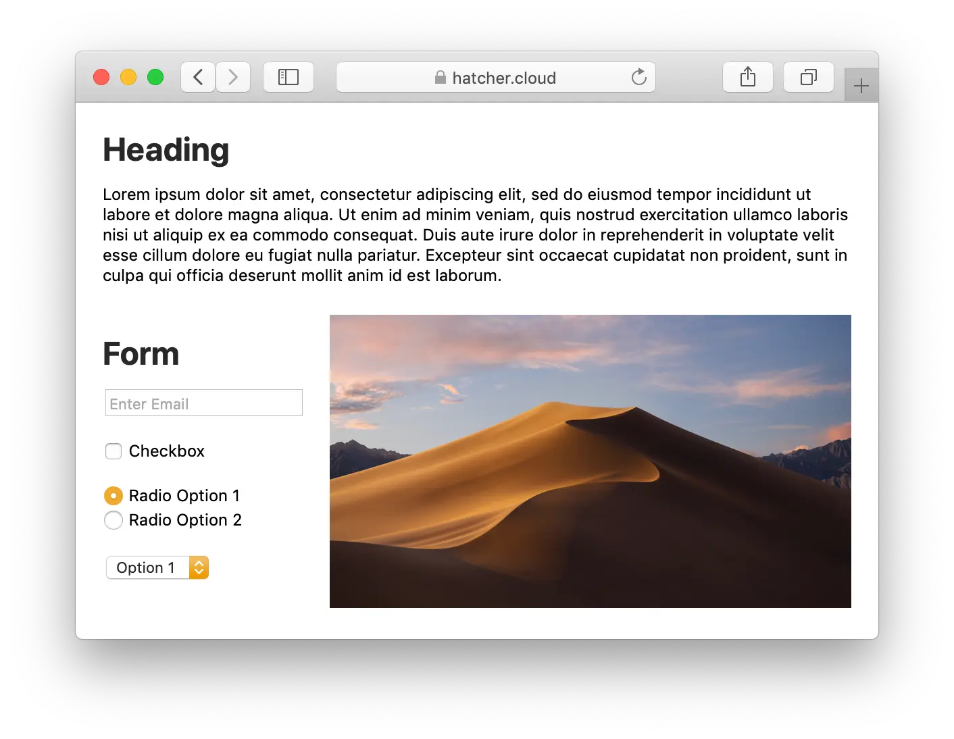The height and width of the screenshot is (739, 954).
Task: Select Radio Option 1
Action: point(114,495)
